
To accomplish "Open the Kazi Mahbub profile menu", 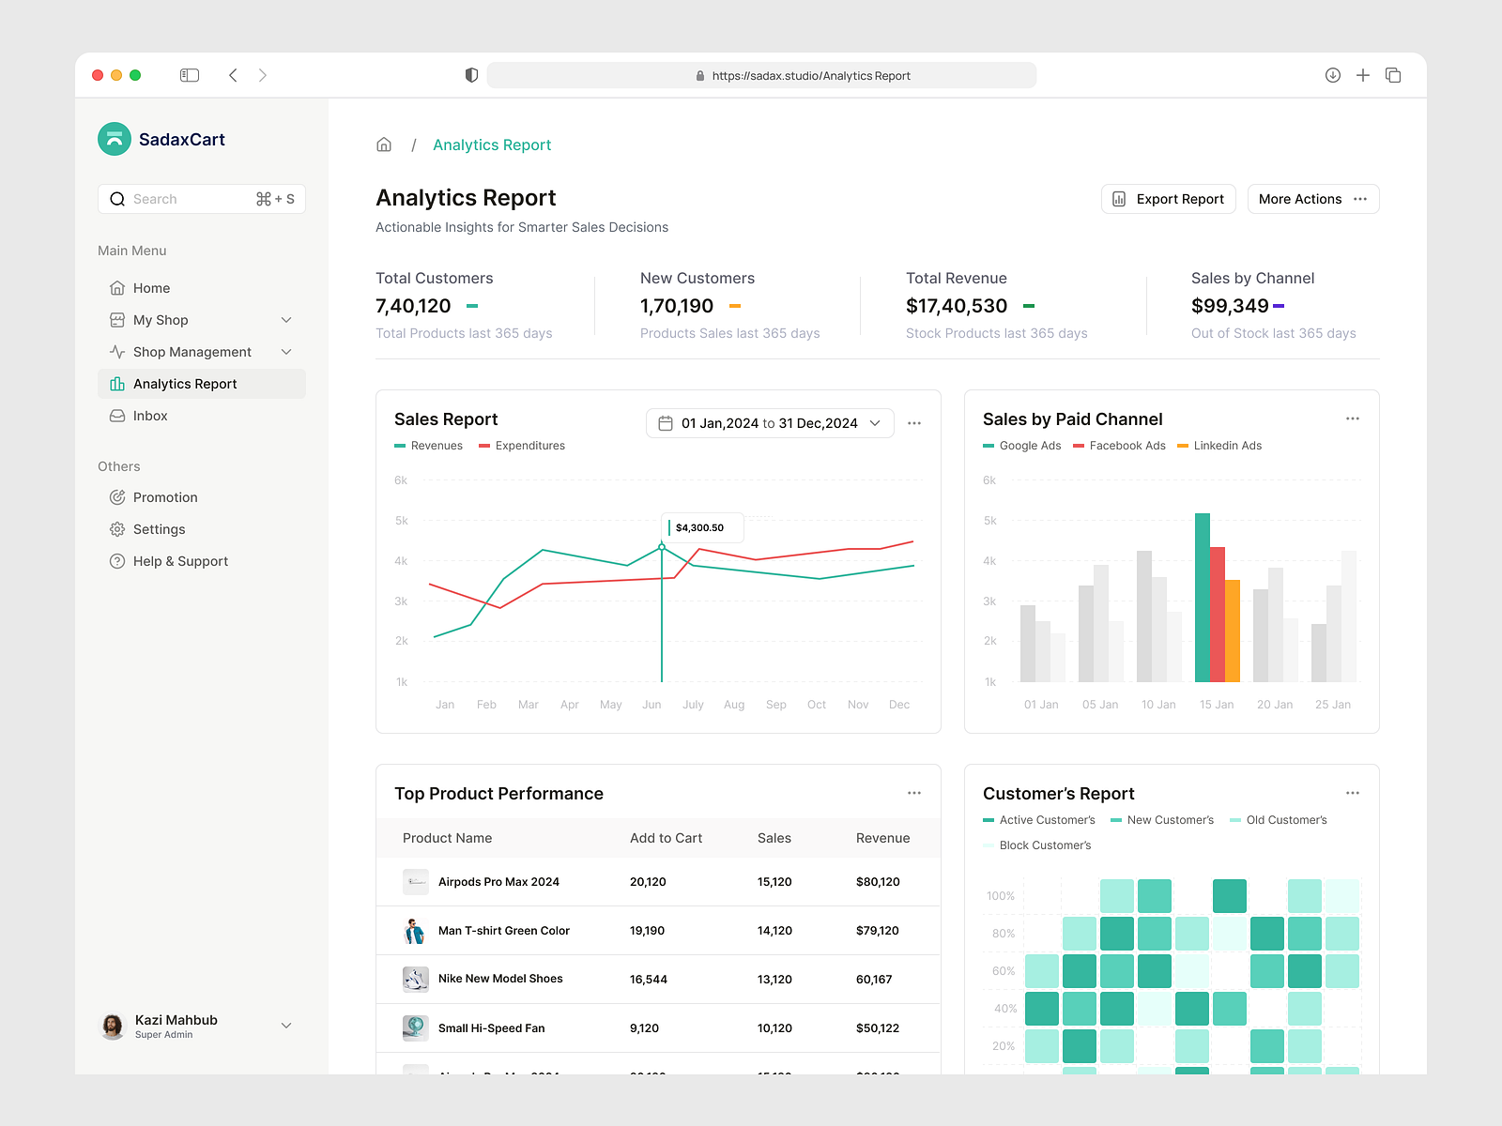I will [x=195, y=1026].
